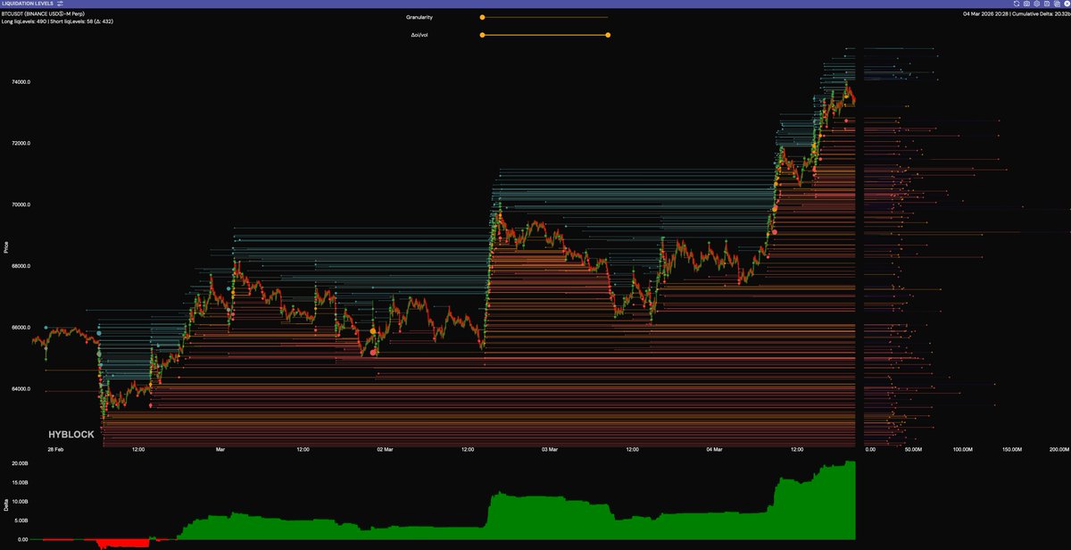1071x550 pixels.
Task: Click the hexagon icon in the header
Action: coord(1036,4)
